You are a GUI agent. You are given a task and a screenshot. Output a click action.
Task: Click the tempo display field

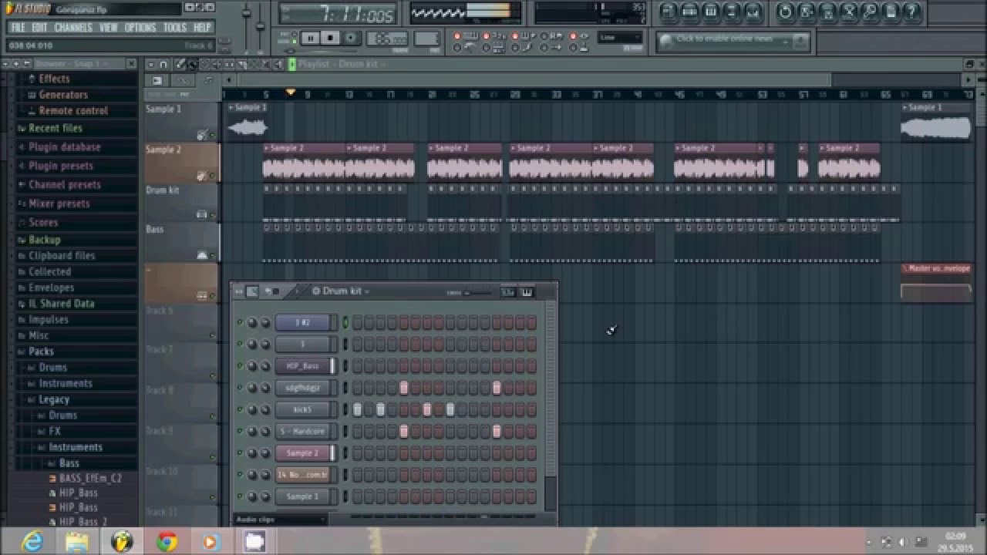pos(388,39)
